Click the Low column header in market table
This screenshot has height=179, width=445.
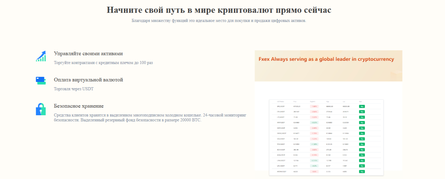point(344,102)
